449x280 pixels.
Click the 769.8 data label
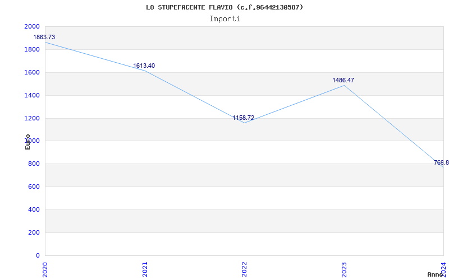[441, 162]
